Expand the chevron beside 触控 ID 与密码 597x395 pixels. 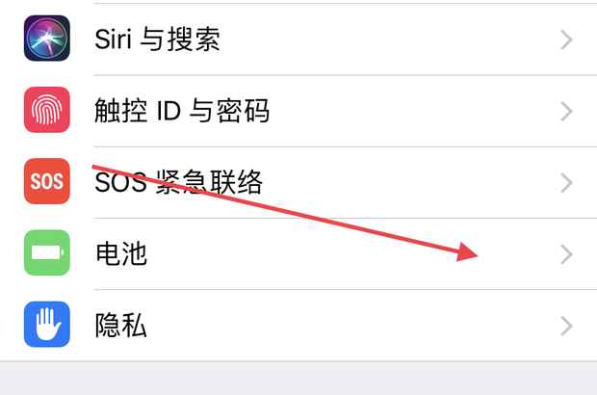567,111
